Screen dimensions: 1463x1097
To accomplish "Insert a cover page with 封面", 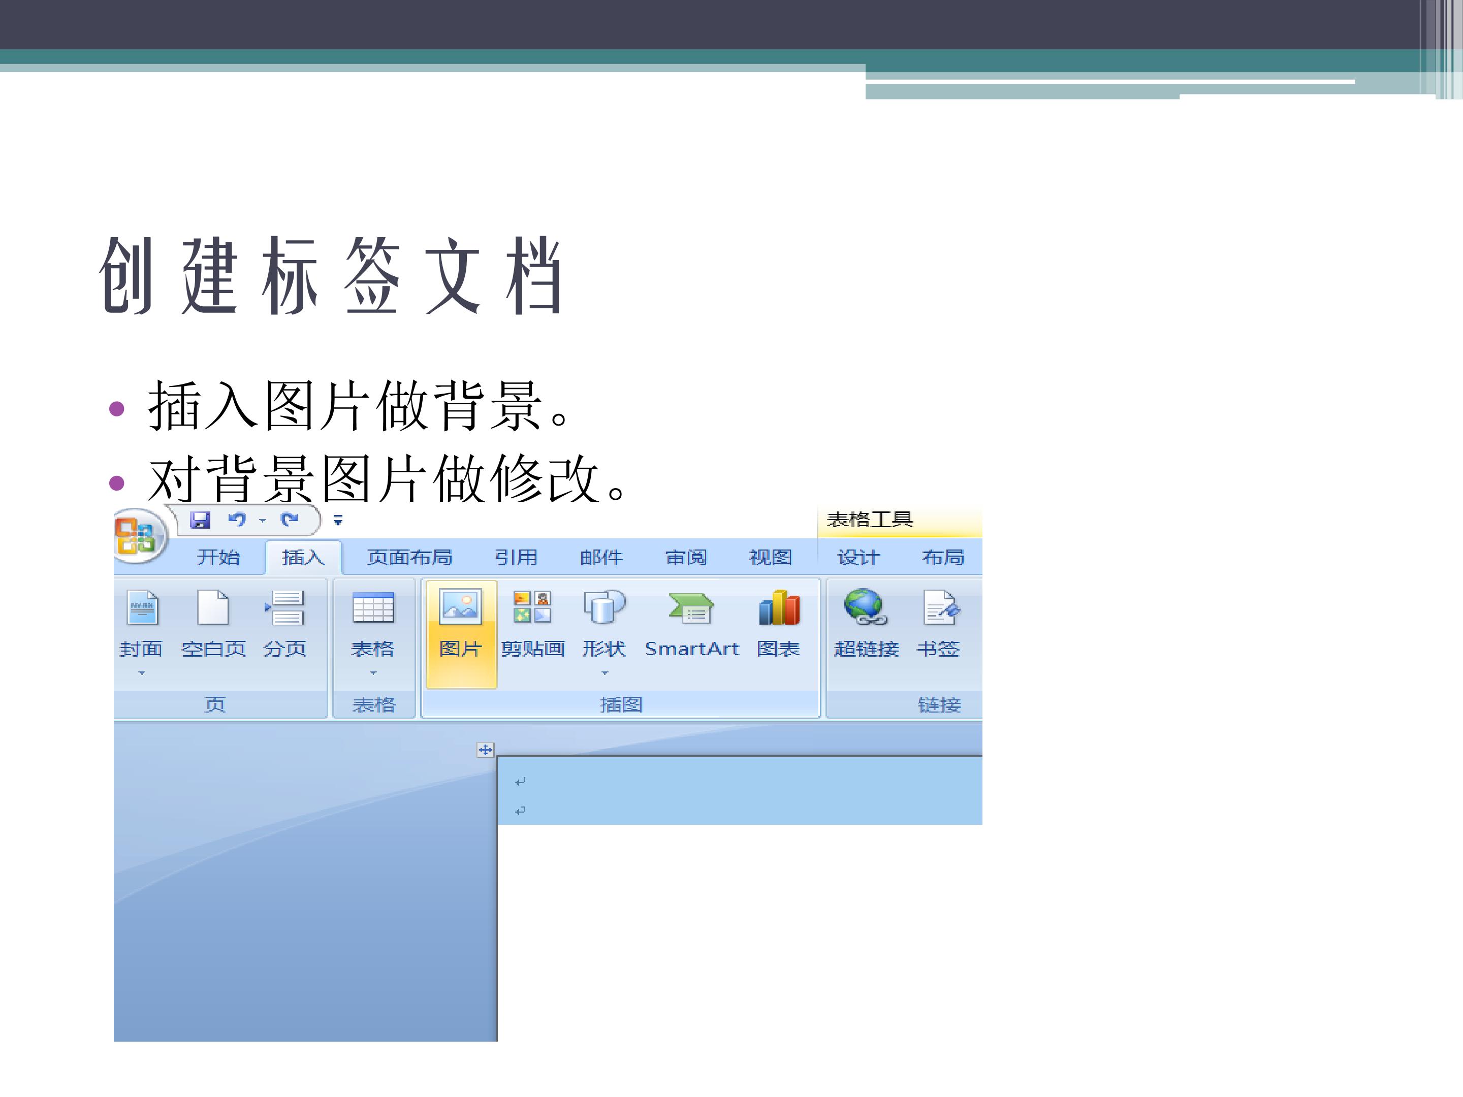I will coord(141,625).
